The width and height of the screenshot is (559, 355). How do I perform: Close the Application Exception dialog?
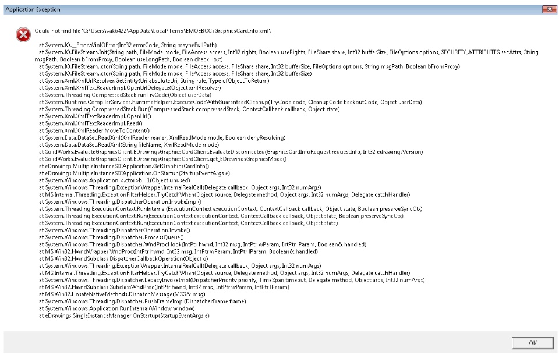(x=549, y=10)
